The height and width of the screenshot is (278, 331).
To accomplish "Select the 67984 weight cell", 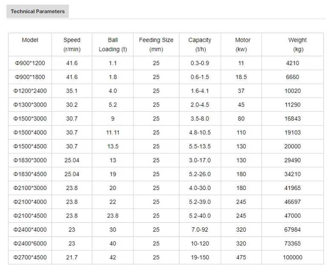I will (x=292, y=230).
